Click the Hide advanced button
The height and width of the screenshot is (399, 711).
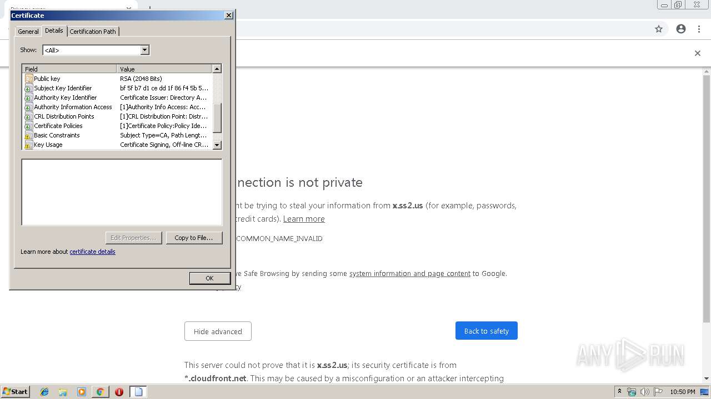coord(218,331)
